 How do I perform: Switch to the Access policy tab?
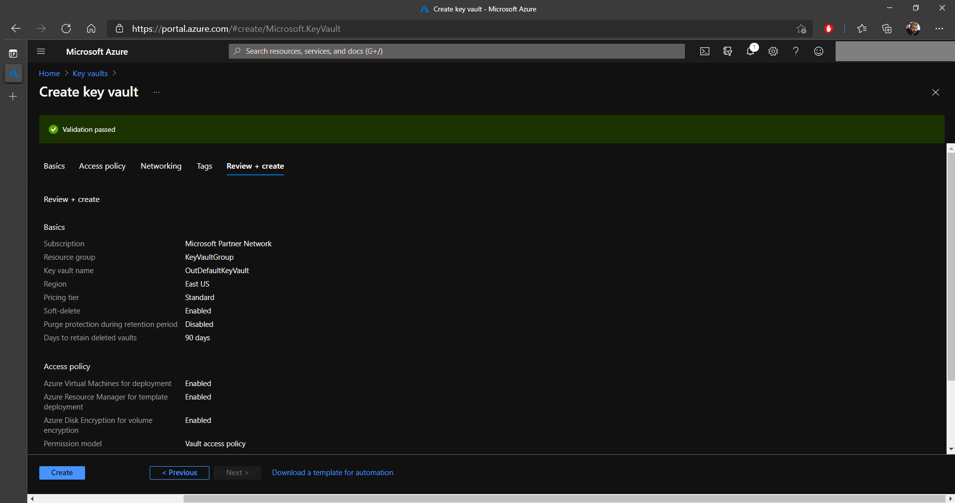tap(102, 166)
